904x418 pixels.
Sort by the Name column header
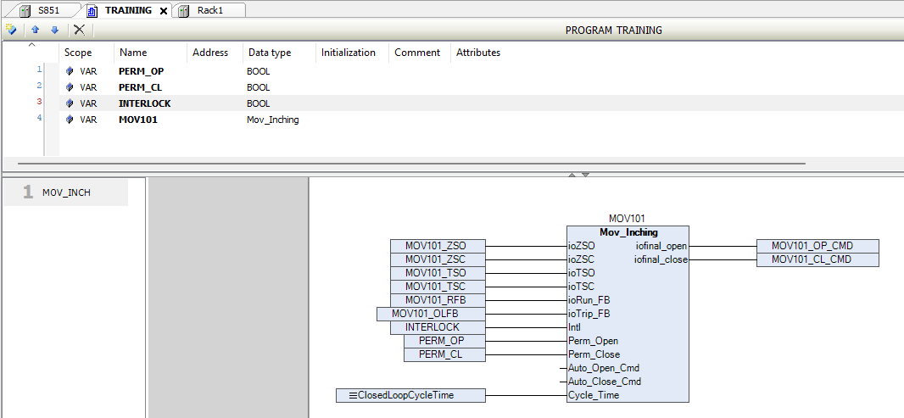(133, 53)
